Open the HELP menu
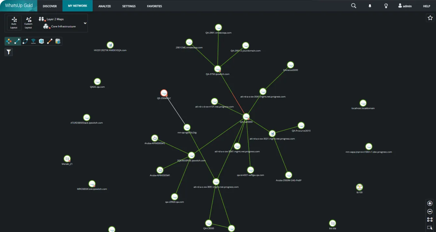 [427, 6]
